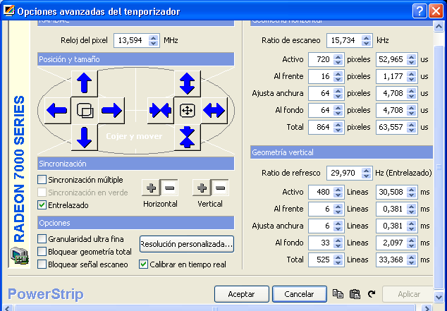Enable Bloquear geometría total

[x=42, y=252]
